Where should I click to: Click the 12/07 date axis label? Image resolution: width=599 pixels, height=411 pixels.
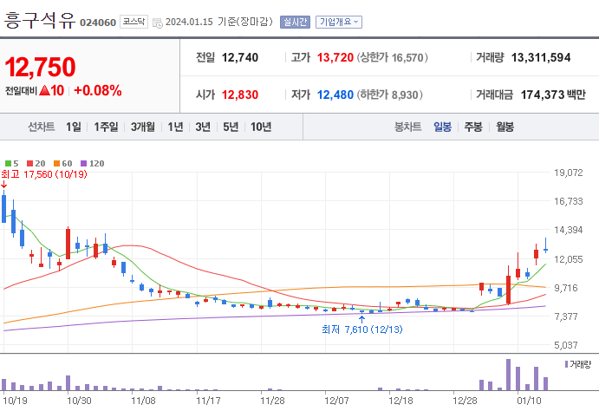tap(336, 401)
